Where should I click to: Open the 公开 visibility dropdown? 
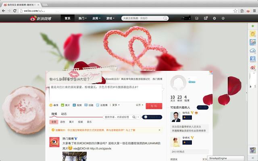click(139, 105)
